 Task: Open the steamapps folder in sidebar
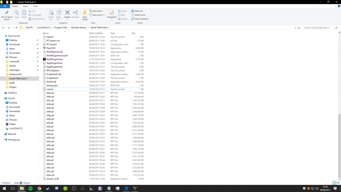(14, 70)
